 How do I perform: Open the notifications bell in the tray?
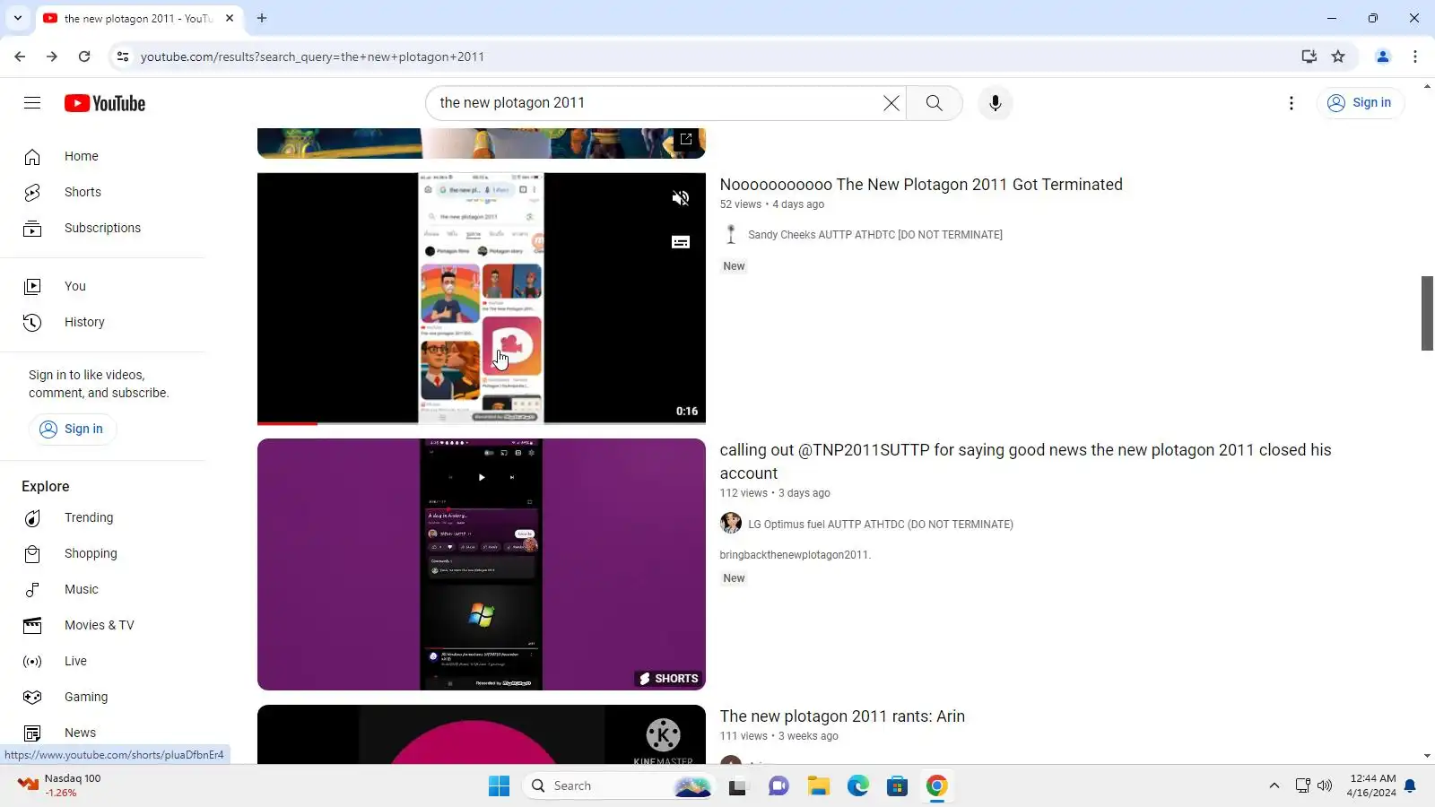1410,786
